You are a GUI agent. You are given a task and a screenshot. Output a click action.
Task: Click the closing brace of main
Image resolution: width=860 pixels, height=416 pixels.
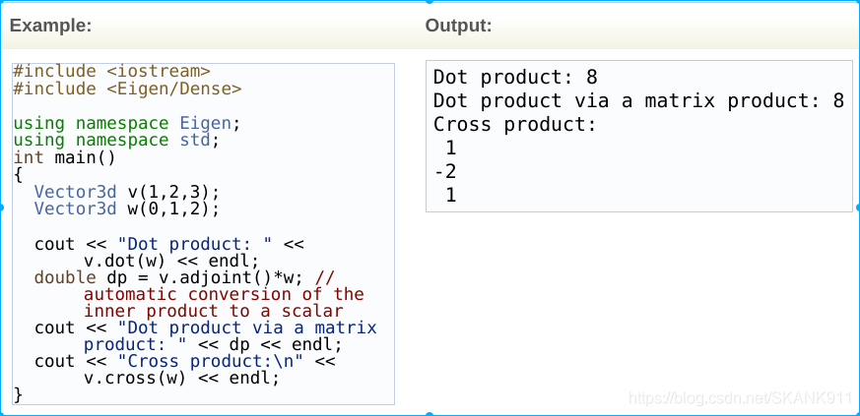point(18,394)
